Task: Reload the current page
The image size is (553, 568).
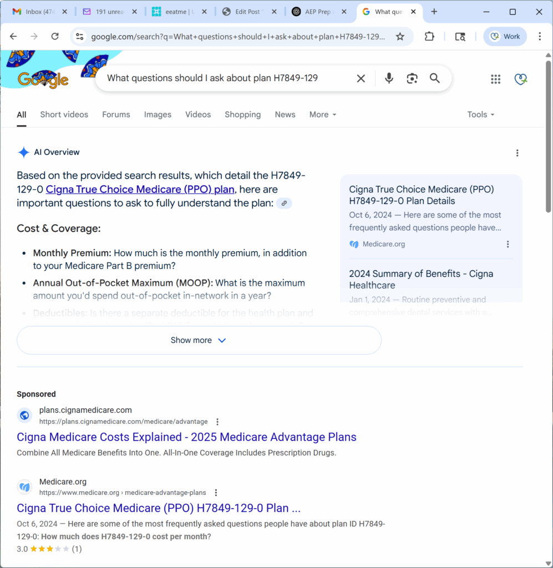Action: pyautogui.click(x=55, y=36)
